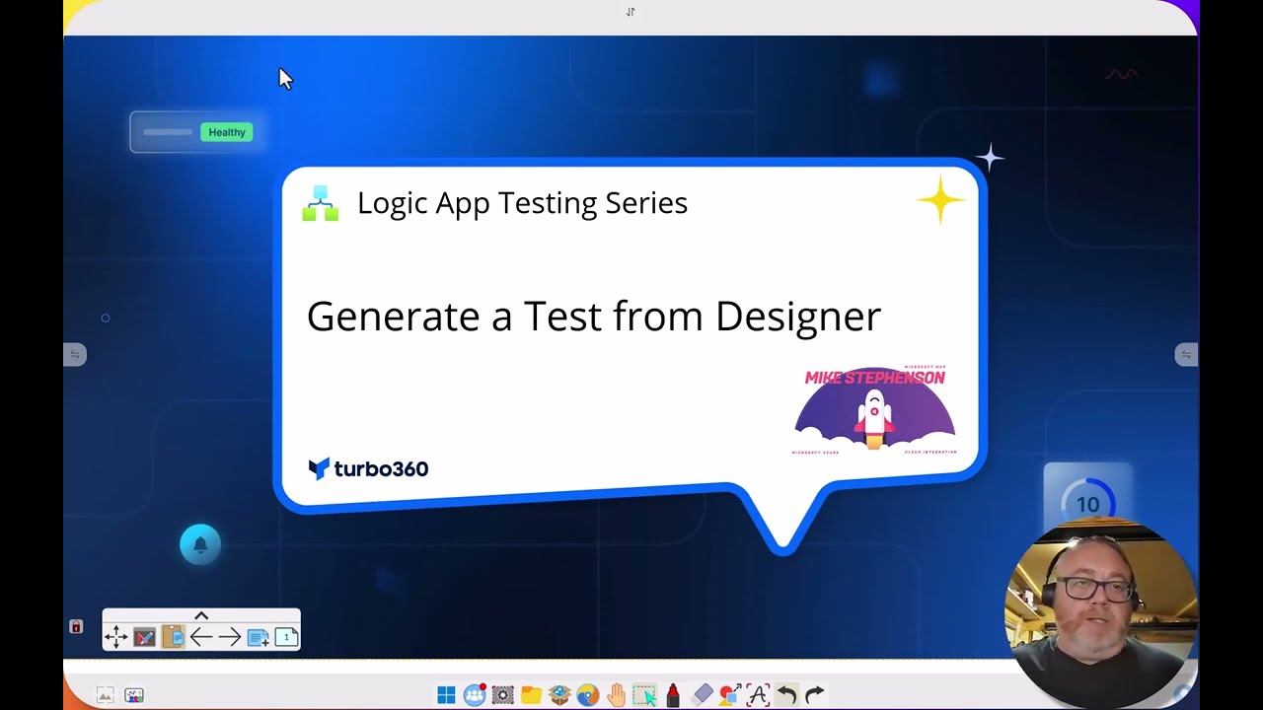Click the clipboard paste icon
Image resolution: width=1263 pixels, height=710 pixels.
point(173,637)
